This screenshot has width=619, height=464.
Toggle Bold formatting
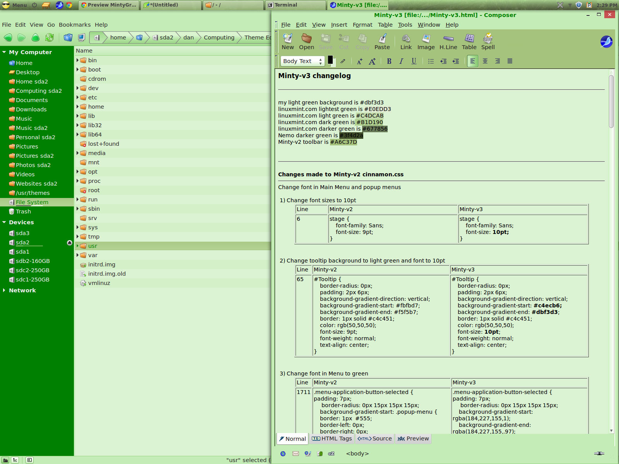pos(389,61)
